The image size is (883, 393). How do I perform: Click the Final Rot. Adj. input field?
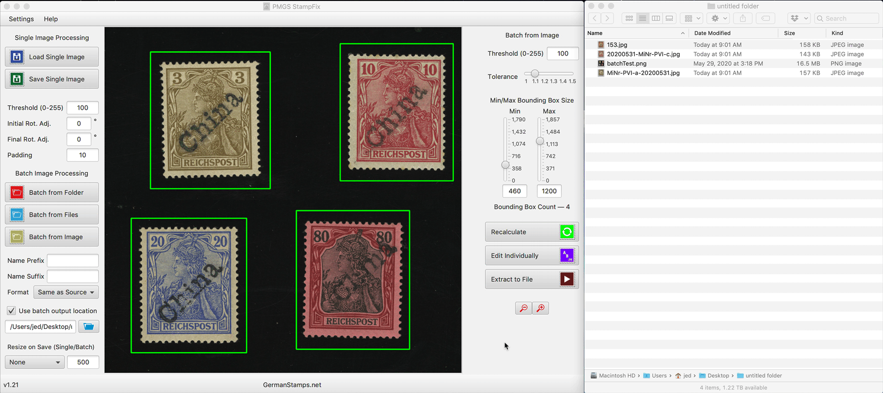[x=79, y=139]
